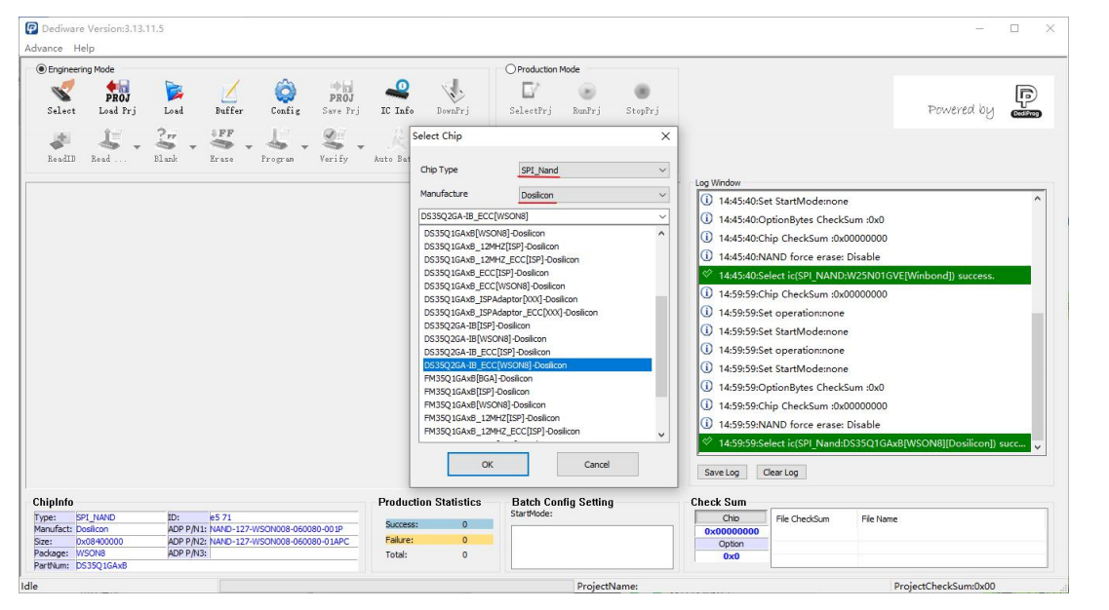Open the Config gear icon
This screenshot has height=610, width=1109.
pyautogui.click(x=285, y=92)
